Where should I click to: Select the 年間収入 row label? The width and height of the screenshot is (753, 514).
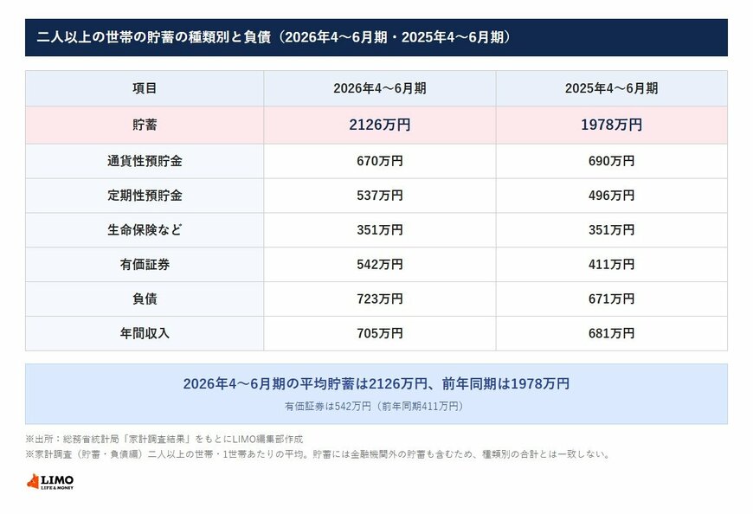[145, 333]
